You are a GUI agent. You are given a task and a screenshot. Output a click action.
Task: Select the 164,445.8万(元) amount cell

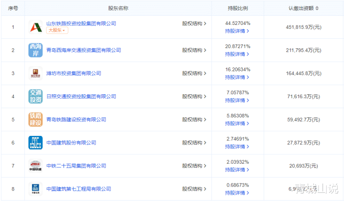pos(304,73)
